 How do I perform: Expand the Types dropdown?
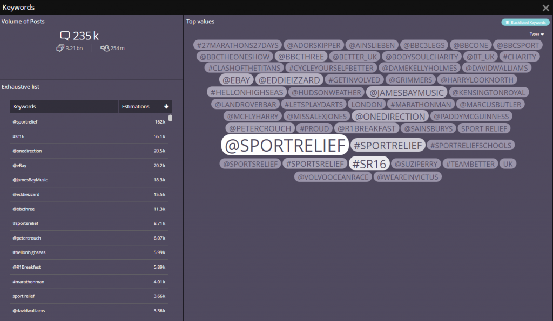pos(537,34)
